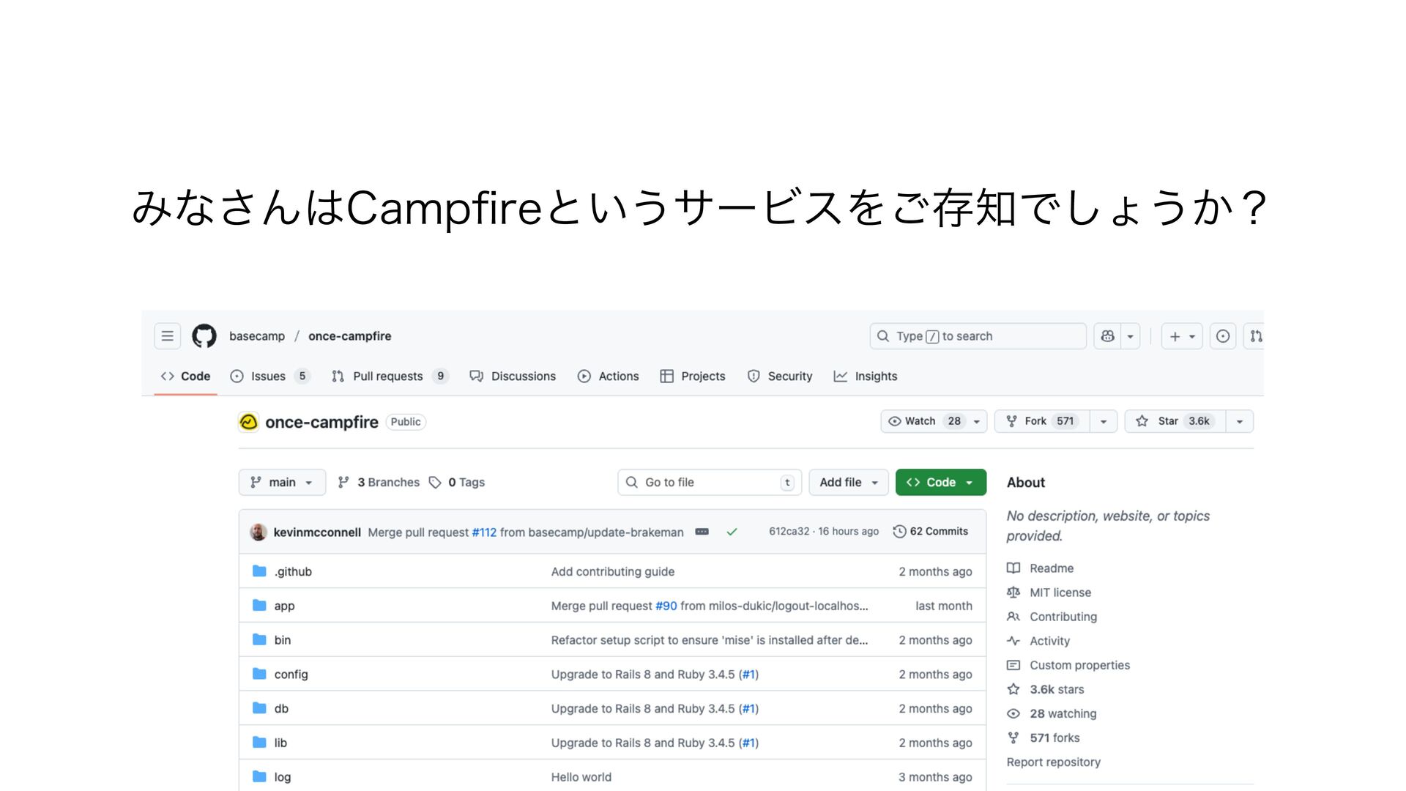
Task: Switch to the Insights tab
Action: click(875, 376)
